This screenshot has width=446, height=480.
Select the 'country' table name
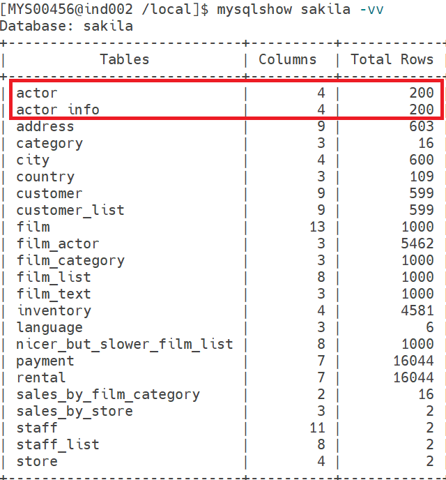[x=45, y=177]
